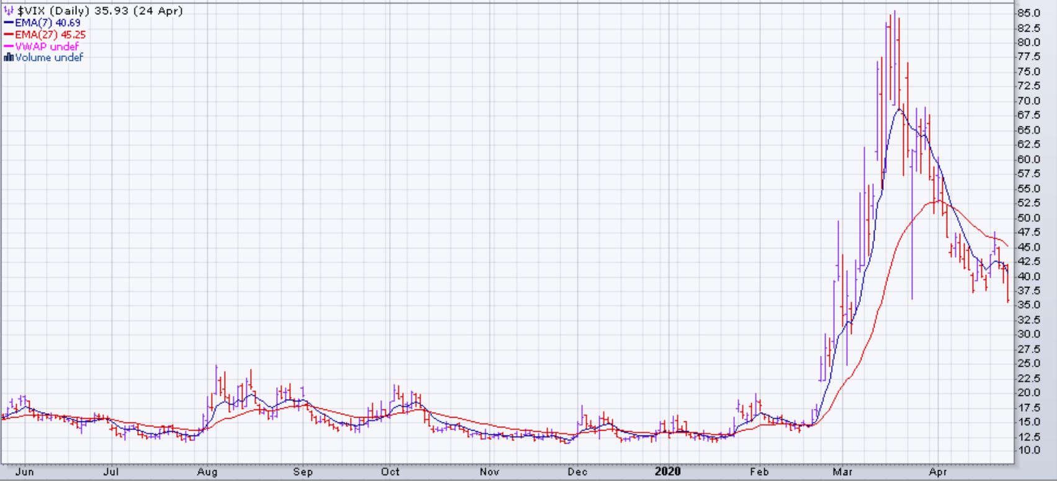Select the EMA(7) 40.69 legend label
Viewport: 1057px width, 482px height.
click(x=48, y=23)
